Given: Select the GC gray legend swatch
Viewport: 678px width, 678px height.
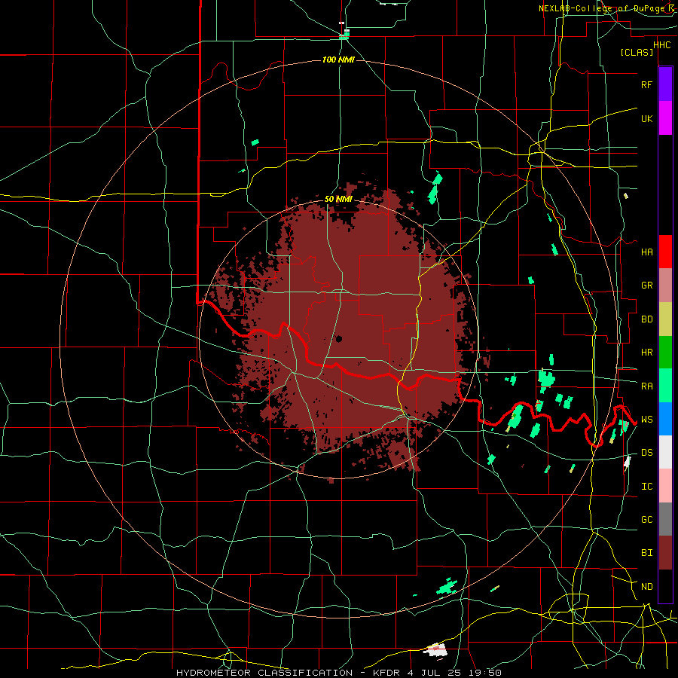Looking at the screenshot, I should (x=665, y=519).
